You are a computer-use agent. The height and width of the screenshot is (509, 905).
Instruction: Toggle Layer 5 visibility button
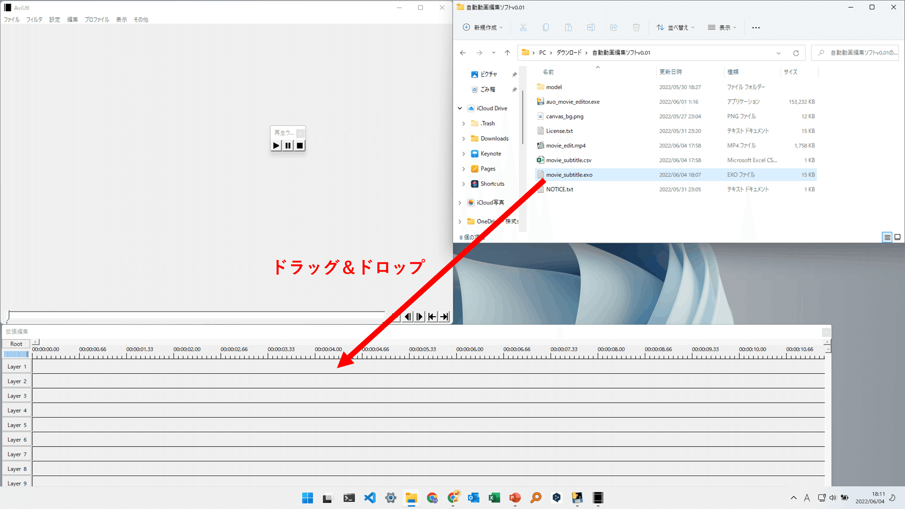click(17, 425)
